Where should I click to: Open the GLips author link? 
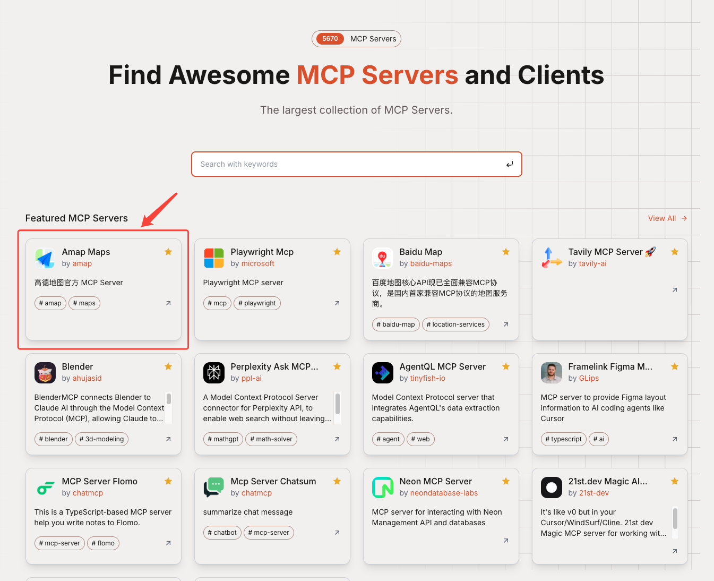point(589,378)
